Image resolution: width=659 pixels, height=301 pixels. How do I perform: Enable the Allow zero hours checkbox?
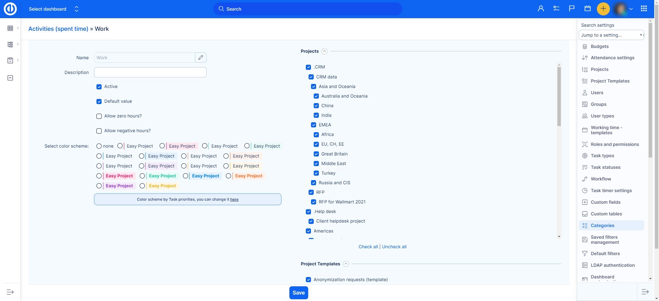click(x=99, y=116)
